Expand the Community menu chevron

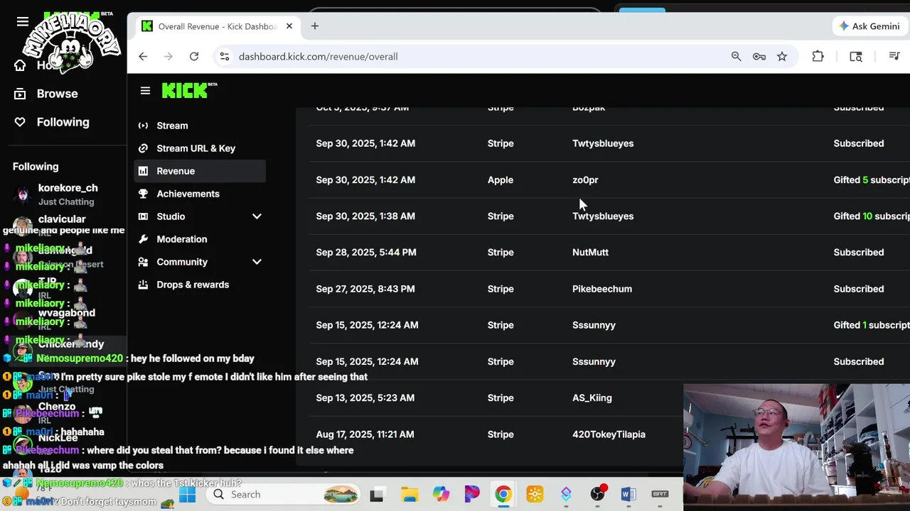[257, 262]
